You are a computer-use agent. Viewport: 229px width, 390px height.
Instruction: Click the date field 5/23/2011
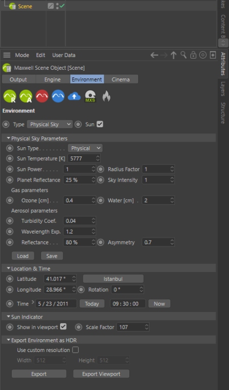(x=56, y=304)
